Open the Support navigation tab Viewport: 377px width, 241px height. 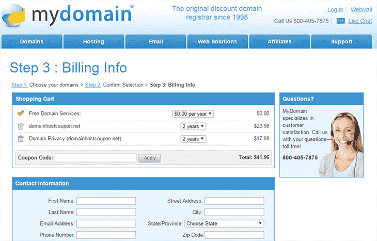[342, 42]
